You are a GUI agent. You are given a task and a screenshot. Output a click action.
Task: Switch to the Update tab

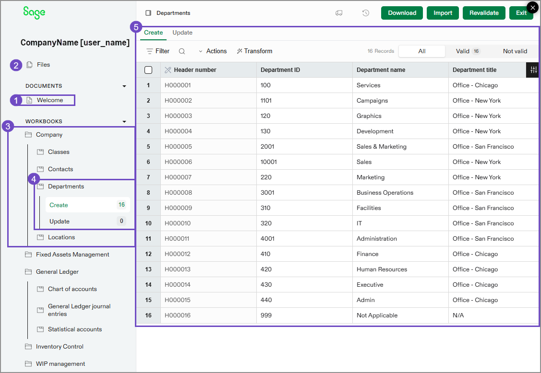[182, 33]
